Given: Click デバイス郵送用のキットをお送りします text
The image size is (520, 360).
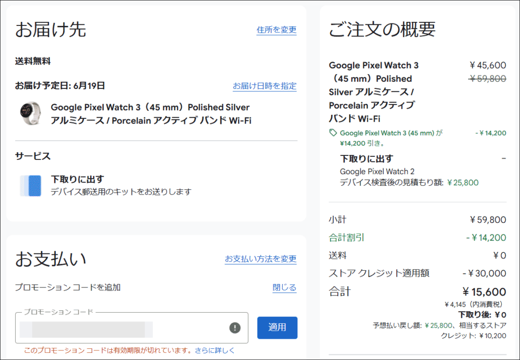Looking at the screenshot, I should 121,191.
